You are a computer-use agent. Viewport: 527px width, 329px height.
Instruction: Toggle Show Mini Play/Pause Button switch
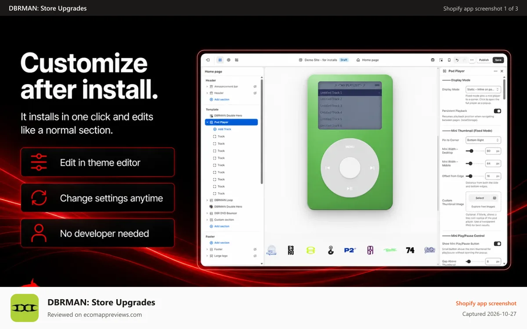[498, 243]
